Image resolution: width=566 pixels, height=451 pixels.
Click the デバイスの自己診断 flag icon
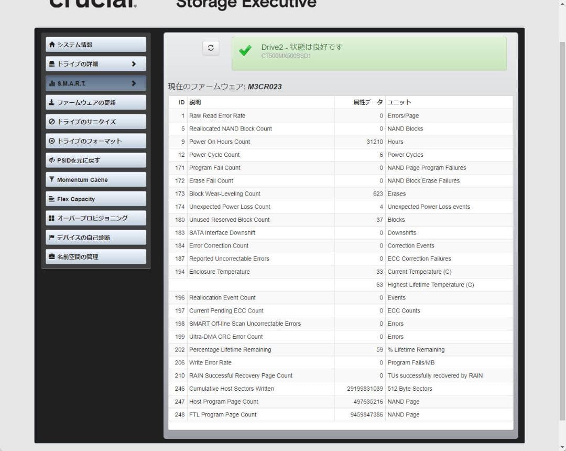52,238
